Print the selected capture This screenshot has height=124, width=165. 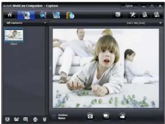point(35,119)
